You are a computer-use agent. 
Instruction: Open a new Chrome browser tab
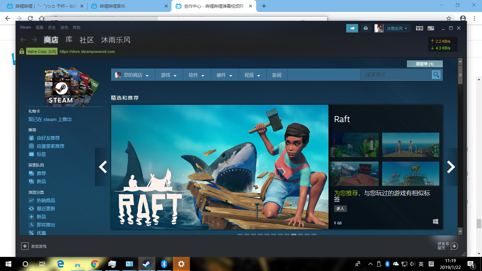click(264, 6)
